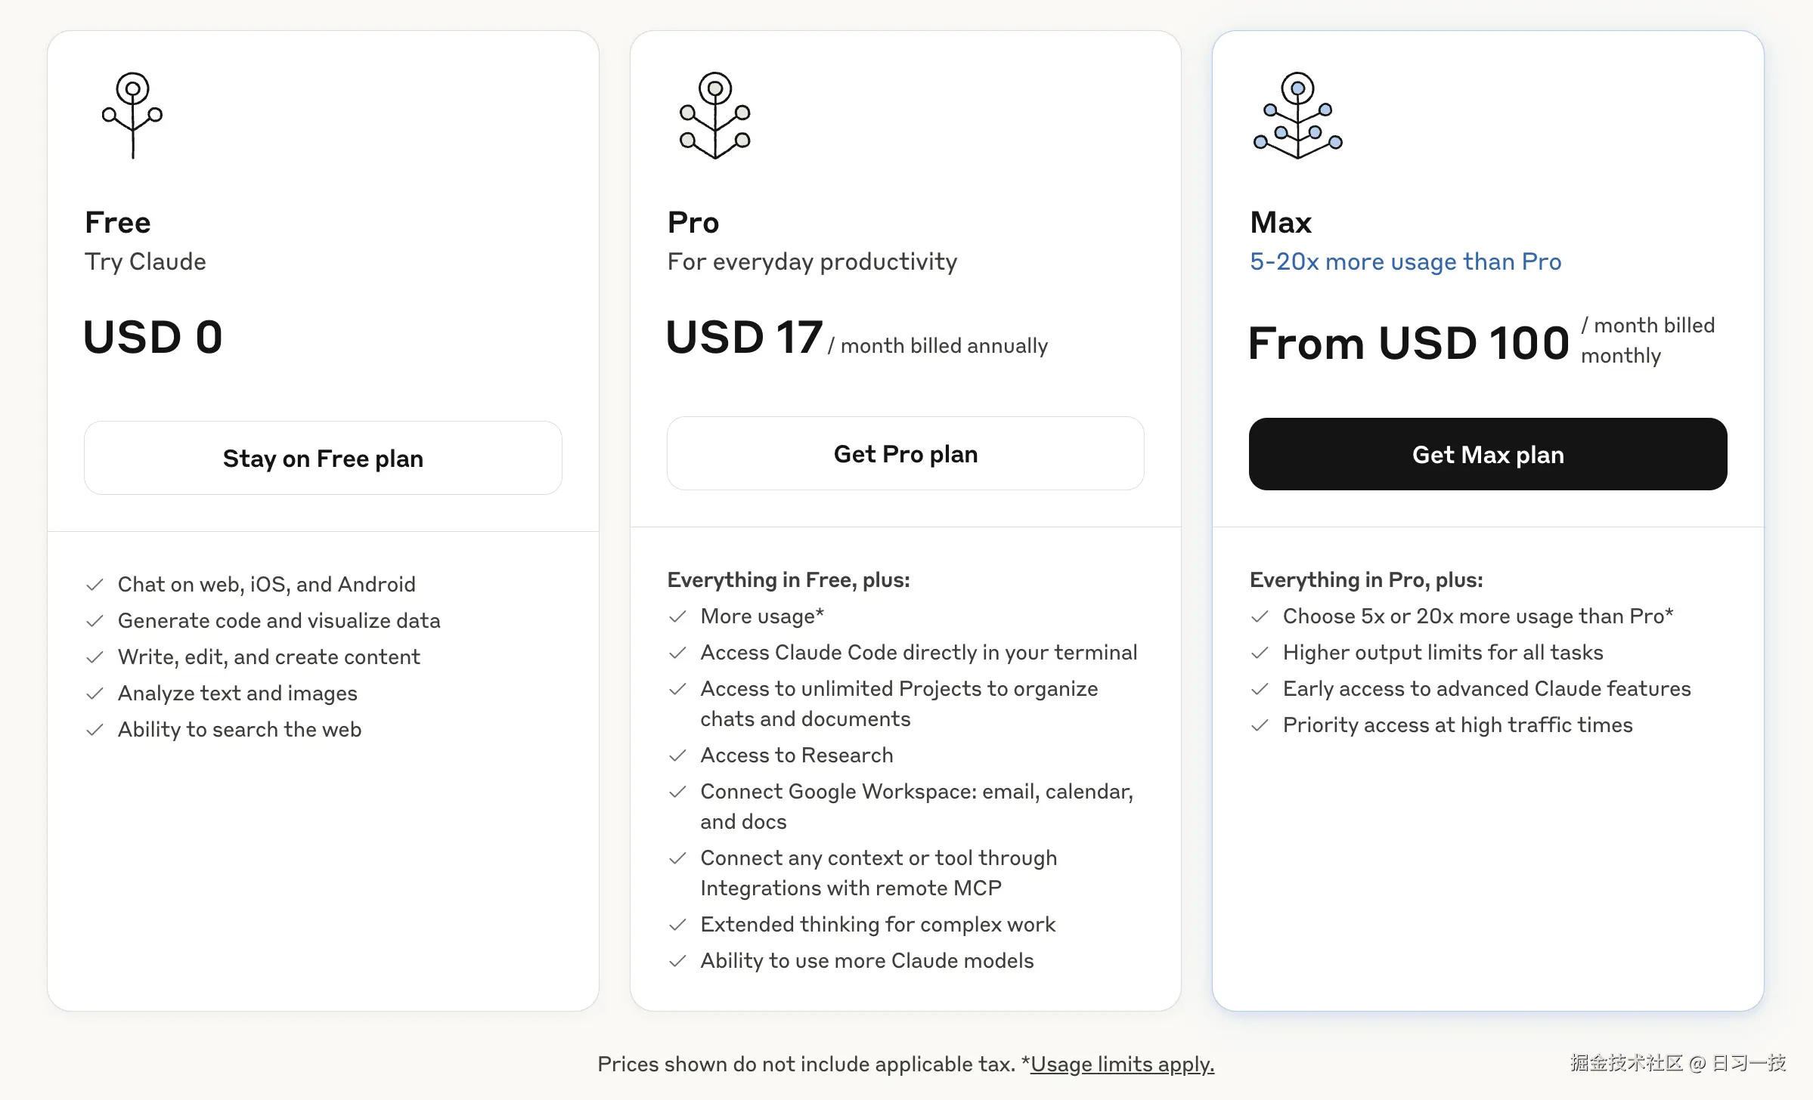Open the "Usage limits apply." link
This screenshot has width=1813, height=1100.
pyautogui.click(x=1122, y=1064)
